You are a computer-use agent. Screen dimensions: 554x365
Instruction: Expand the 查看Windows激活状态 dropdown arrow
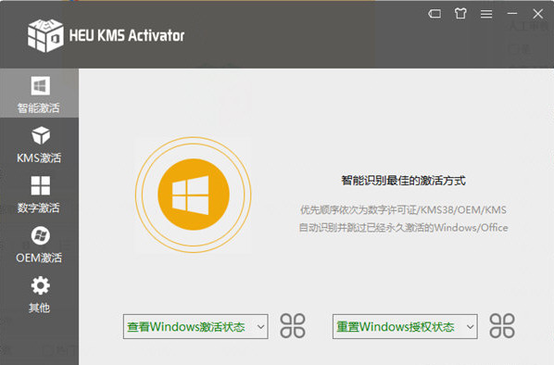(x=260, y=326)
